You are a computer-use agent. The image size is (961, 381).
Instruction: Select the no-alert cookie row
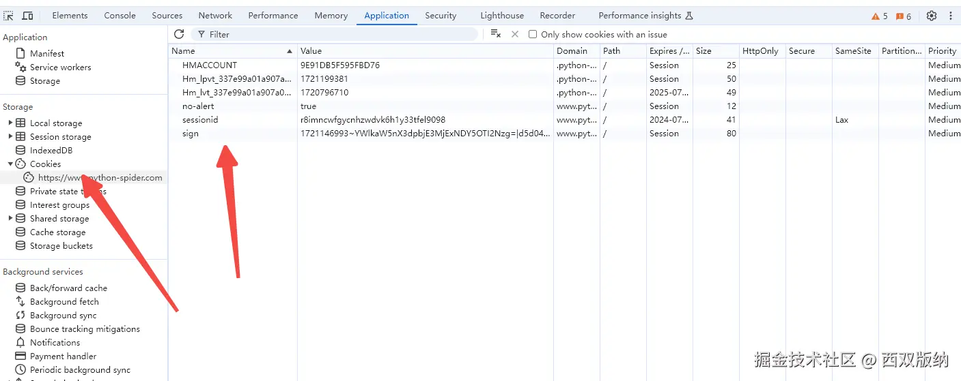coord(565,106)
